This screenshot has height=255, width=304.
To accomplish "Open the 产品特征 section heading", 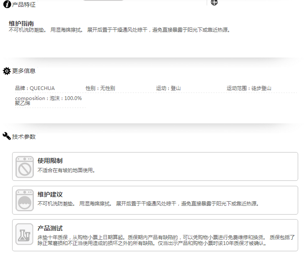I will (x=24, y=5).
